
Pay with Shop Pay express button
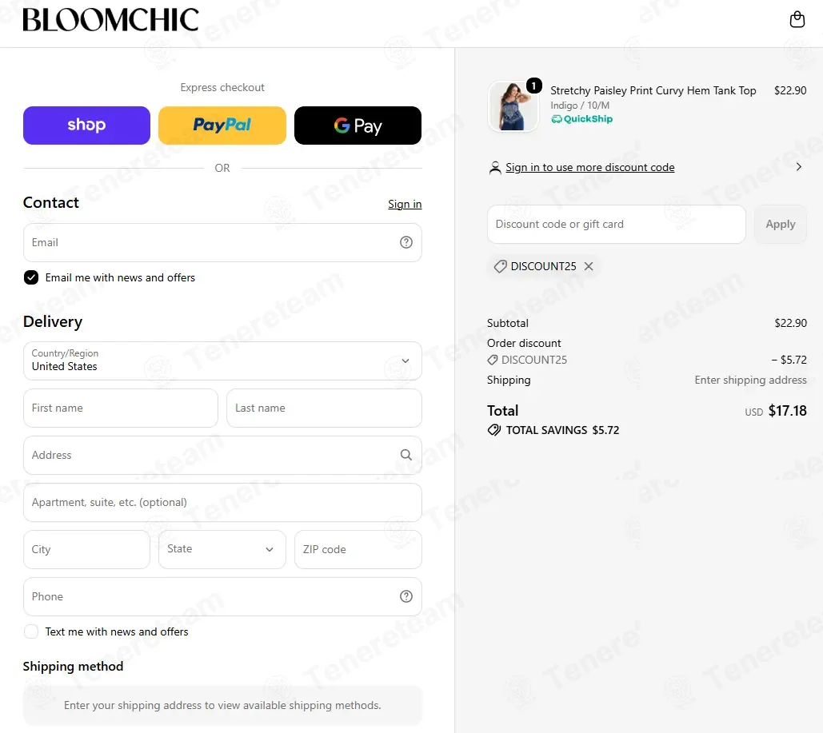86,125
